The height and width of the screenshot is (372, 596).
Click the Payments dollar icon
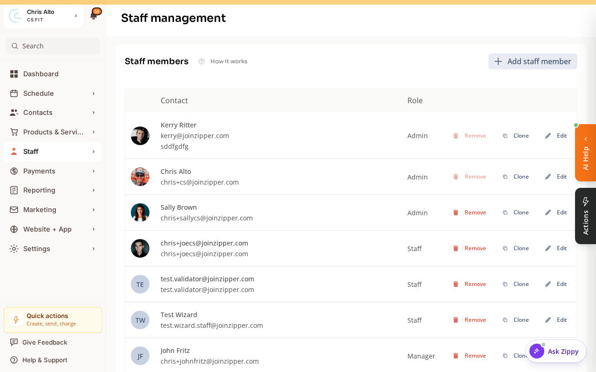point(14,171)
